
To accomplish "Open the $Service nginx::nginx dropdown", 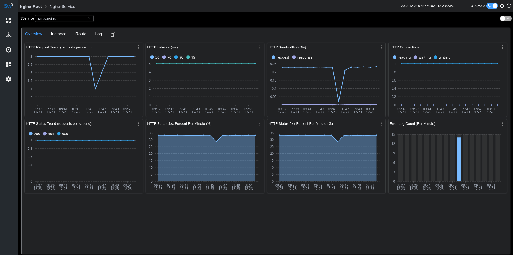I will click(64, 18).
